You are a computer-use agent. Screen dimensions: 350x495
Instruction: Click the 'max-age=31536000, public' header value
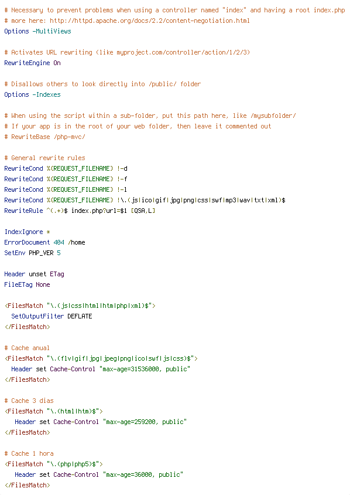145,369
